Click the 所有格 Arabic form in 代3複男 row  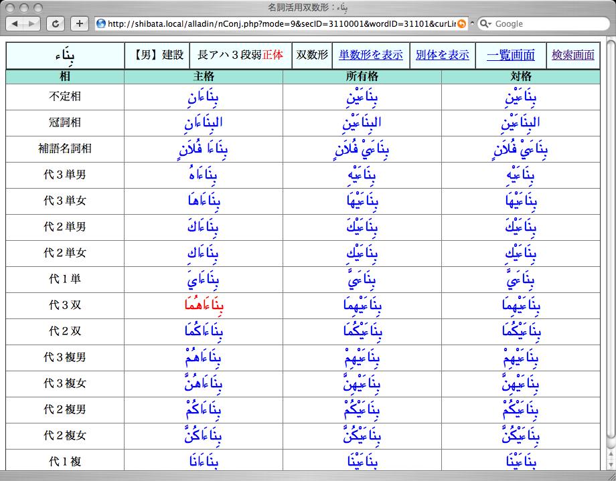pyautogui.click(x=362, y=358)
